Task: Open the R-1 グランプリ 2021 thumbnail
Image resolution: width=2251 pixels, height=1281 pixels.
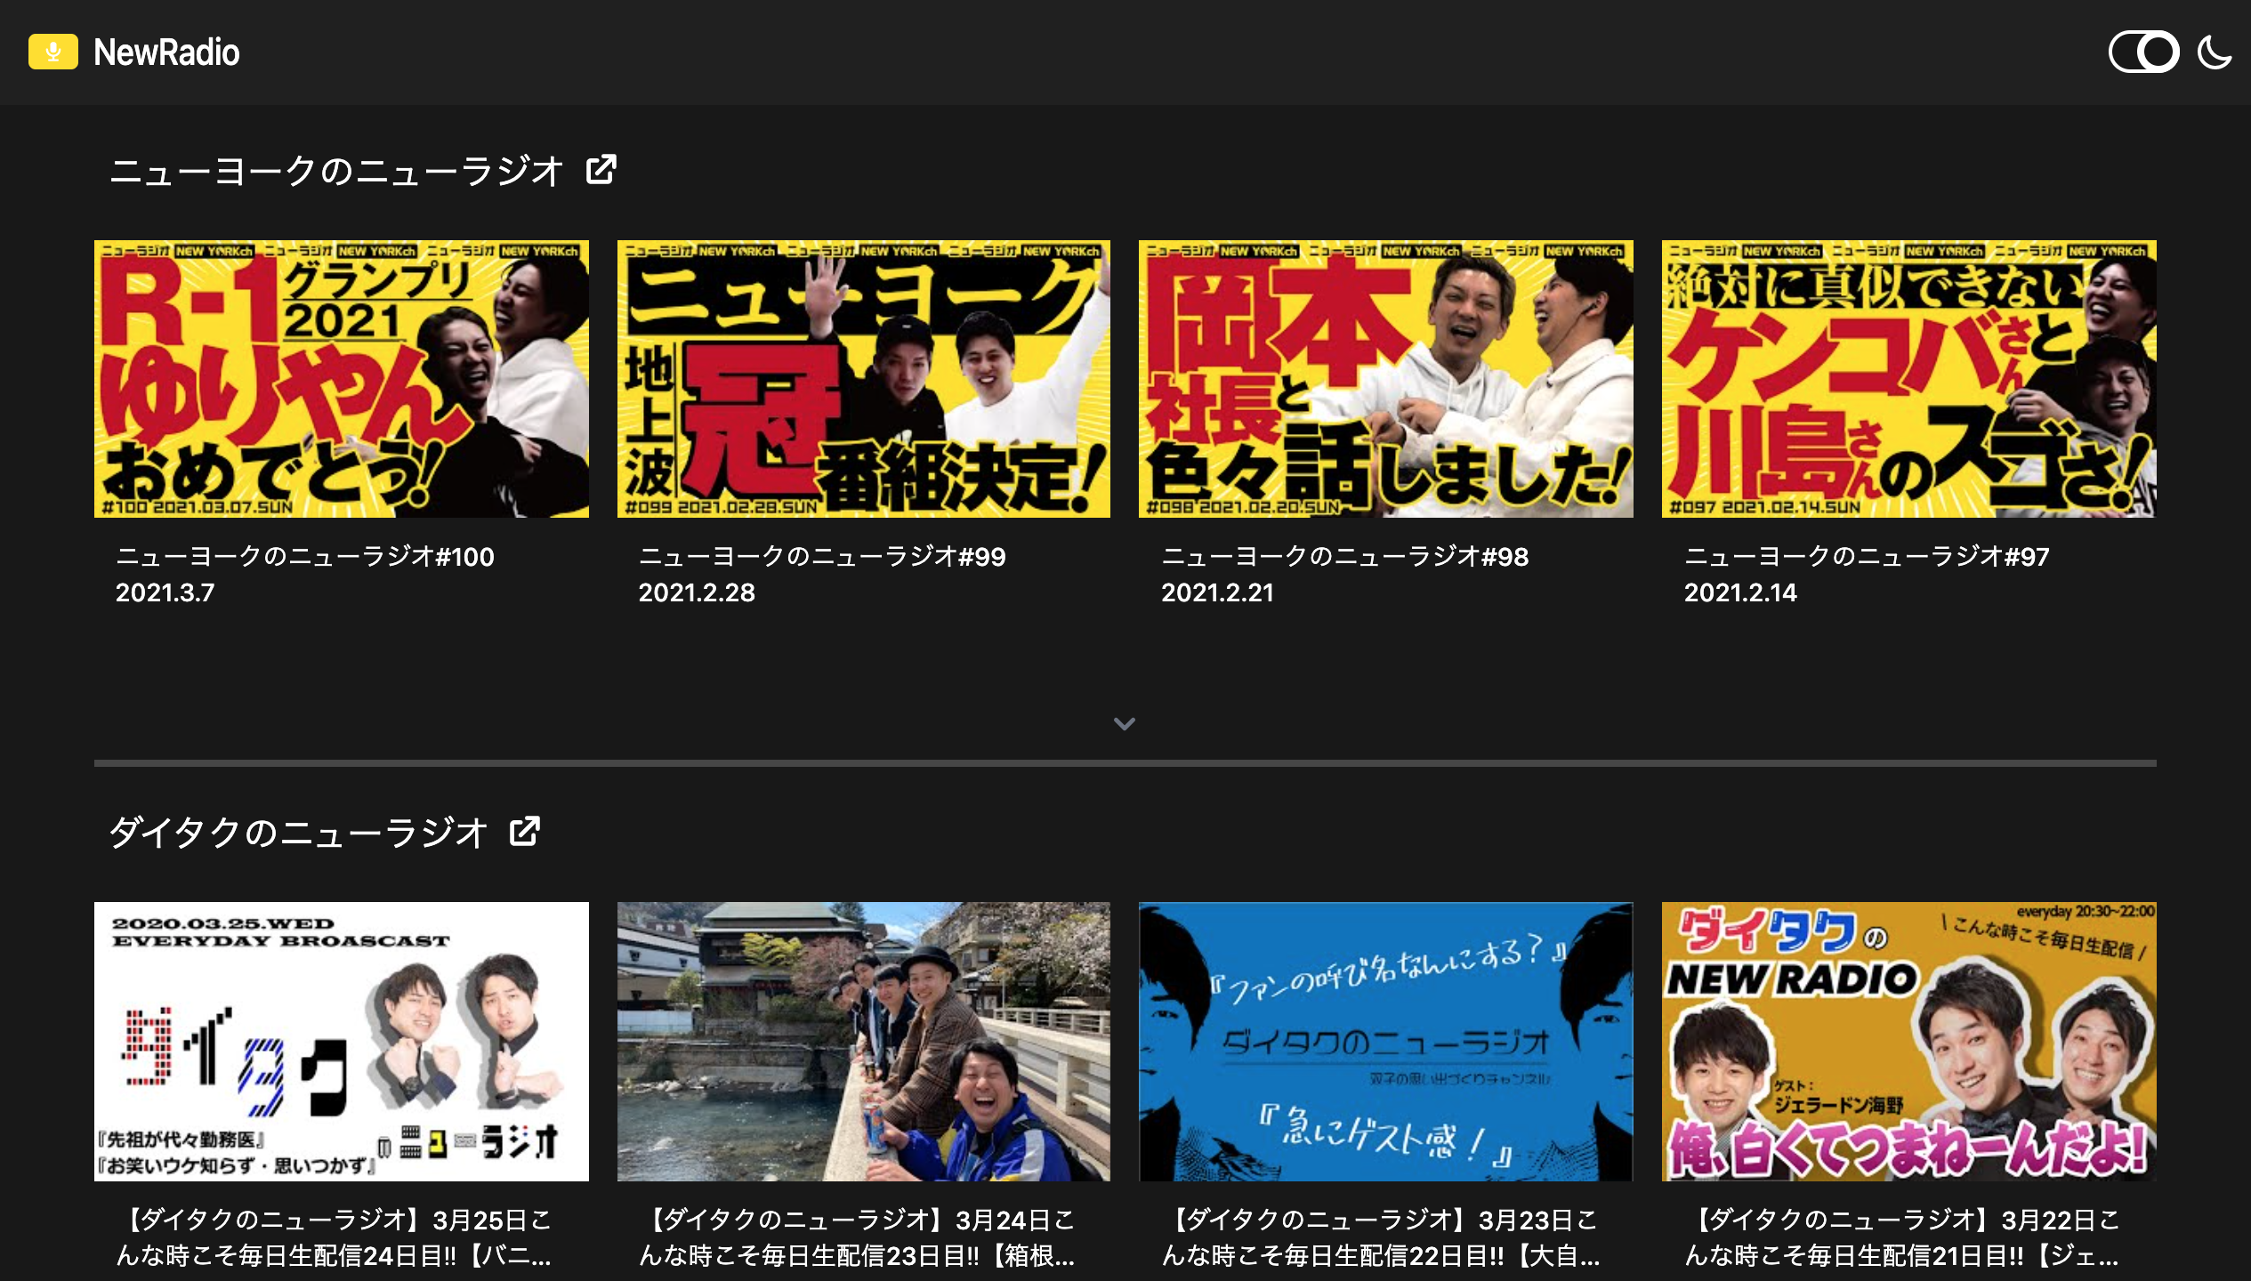Action: pos(342,379)
